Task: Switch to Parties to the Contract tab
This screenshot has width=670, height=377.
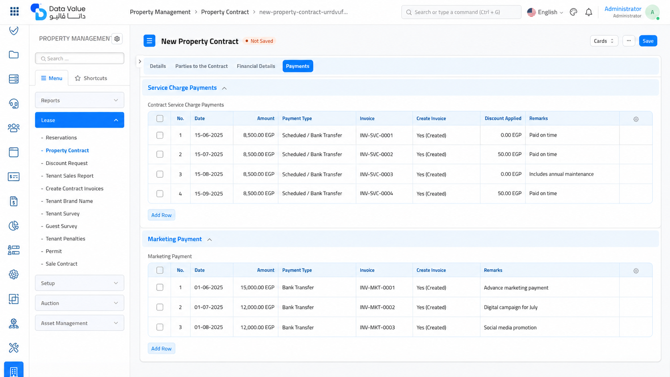Action: click(202, 66)
